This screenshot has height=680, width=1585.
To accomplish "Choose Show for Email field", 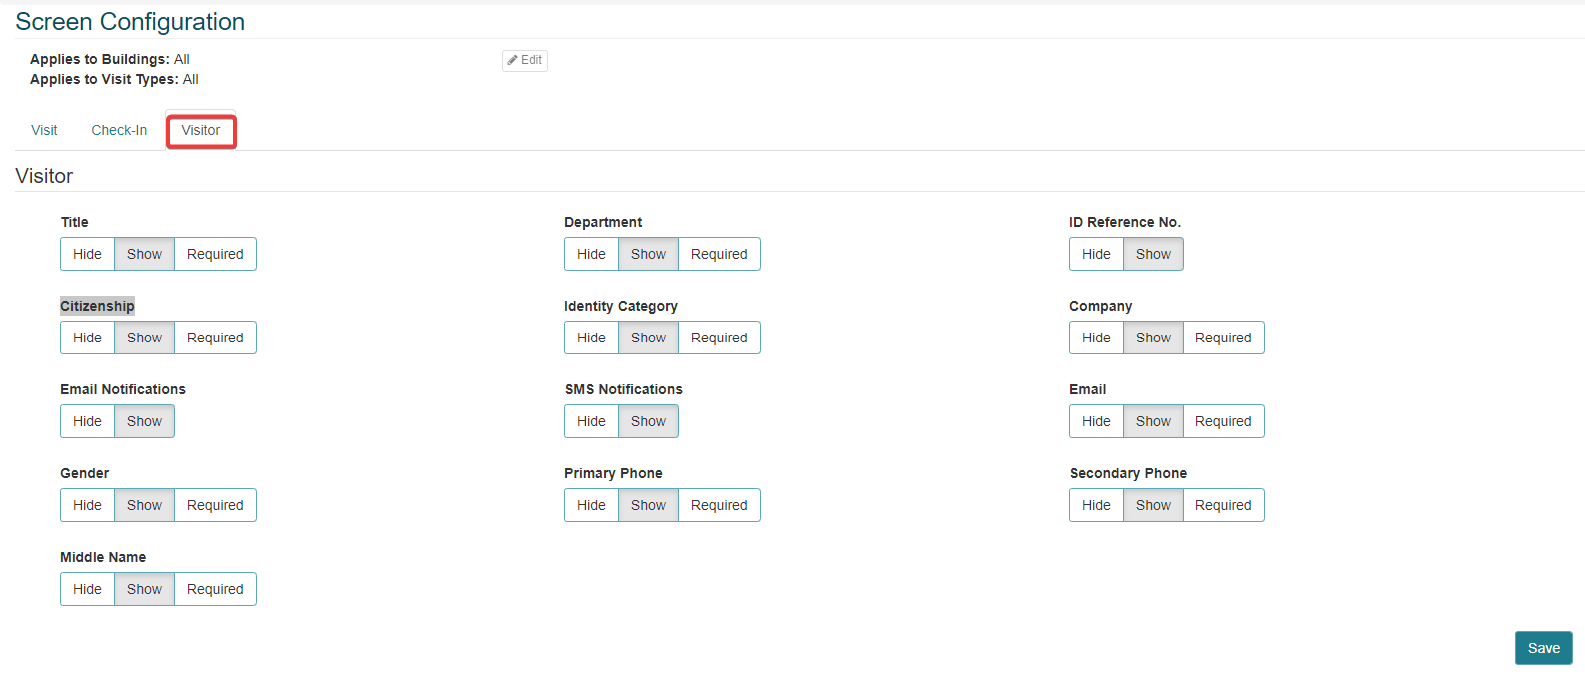I will coord(1153,421).
